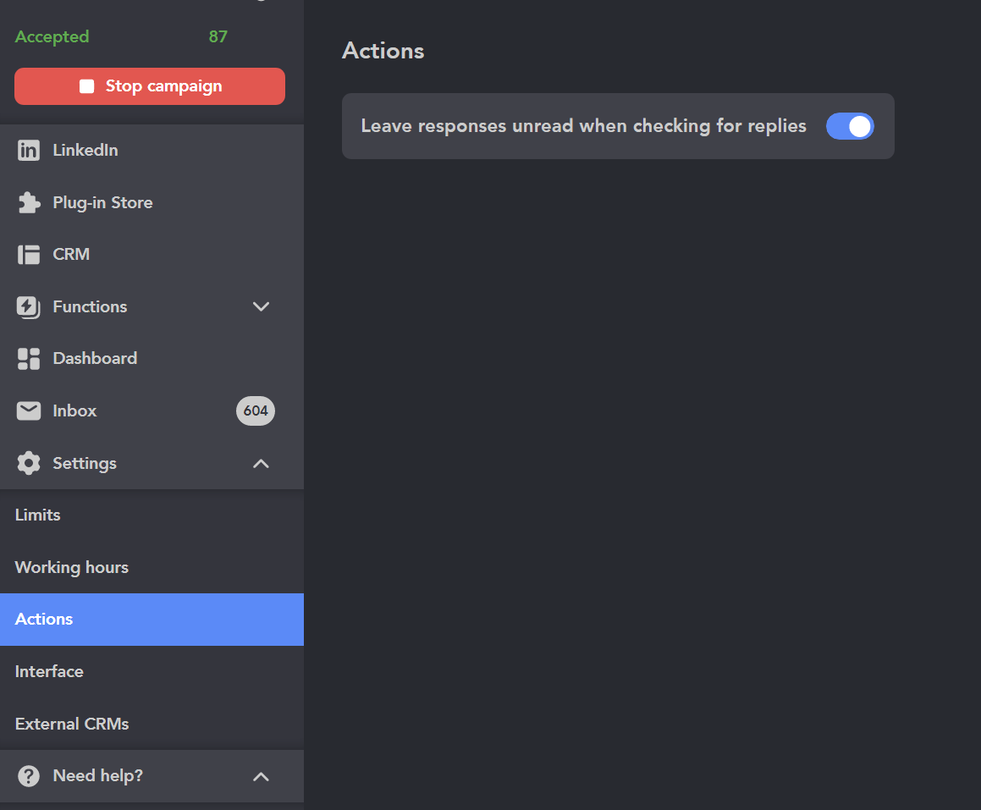Click the Need help question mark icon
This screenshot has height=810, width=981.
pyautogui.click(x=28, y=775)
